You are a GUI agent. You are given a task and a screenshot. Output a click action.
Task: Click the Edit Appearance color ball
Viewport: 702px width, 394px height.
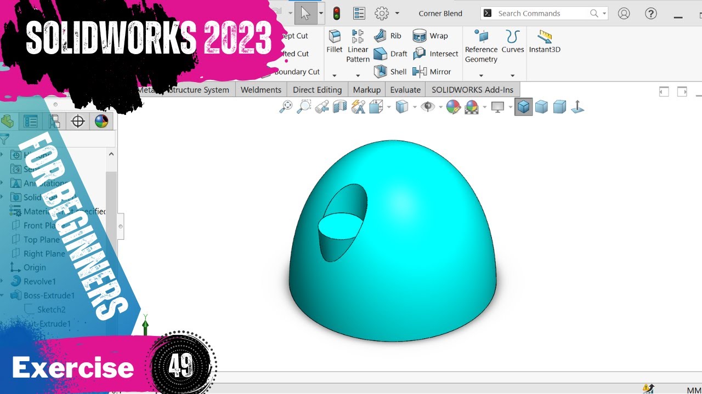[x=453, y=107]
